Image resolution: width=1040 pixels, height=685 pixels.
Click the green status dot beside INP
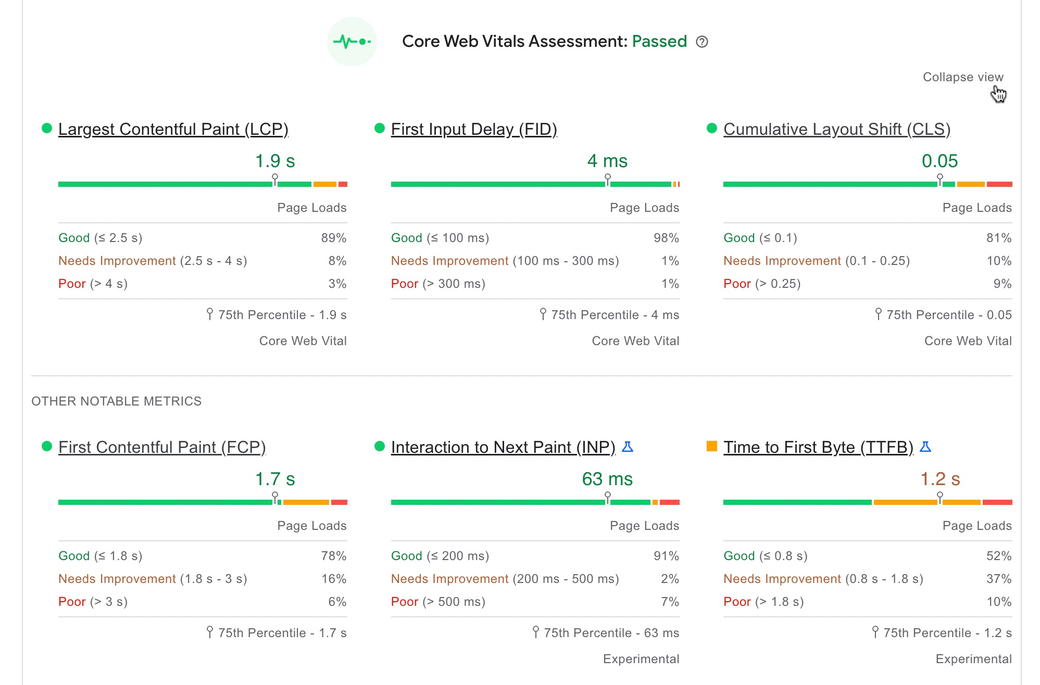(x=379, y=446)
